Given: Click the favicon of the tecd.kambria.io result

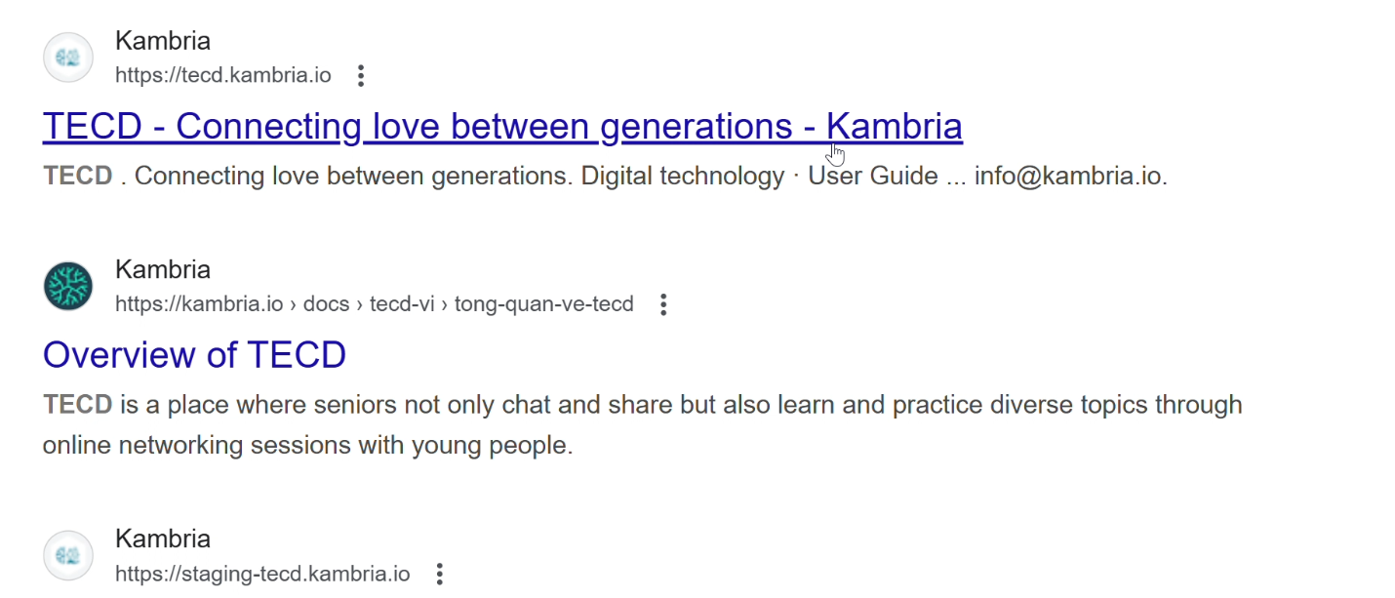Looking at the screenshot, I should [x=68, y=58].
